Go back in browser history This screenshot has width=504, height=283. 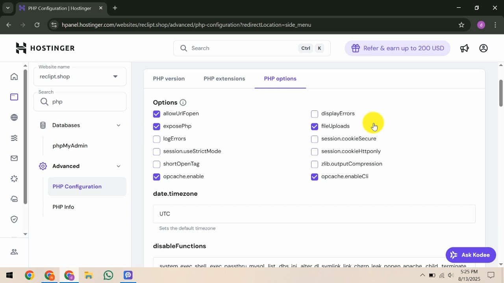click(x=9, y=25)
